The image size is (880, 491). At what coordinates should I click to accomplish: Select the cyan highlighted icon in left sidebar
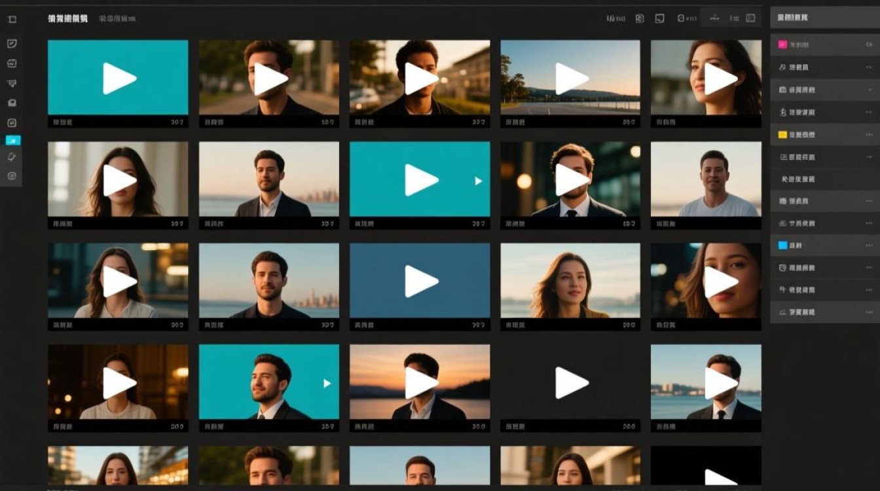point(13,140)
